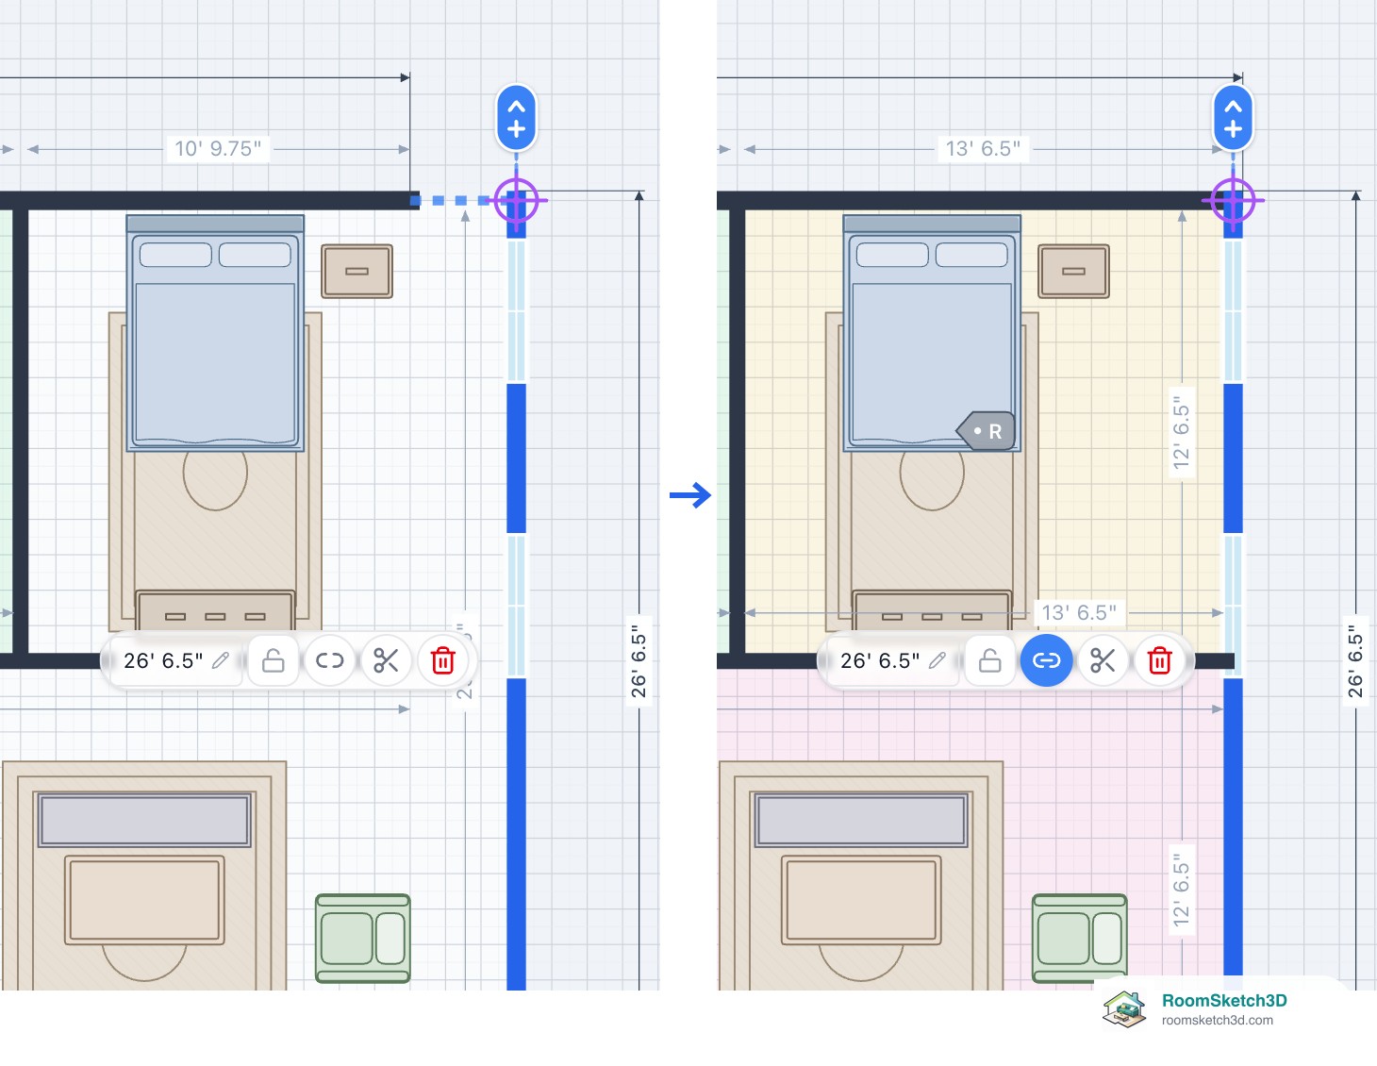Viewport: 1377px width, 1066px height.
Task: Click the 26' 6.5" length field in right view
Action: coord(893,660)
